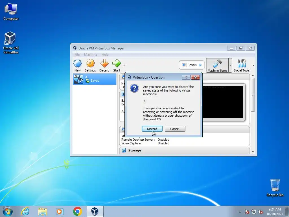Click the network tray icon
Screen dimensions: 289x217
tap(254, 212)
